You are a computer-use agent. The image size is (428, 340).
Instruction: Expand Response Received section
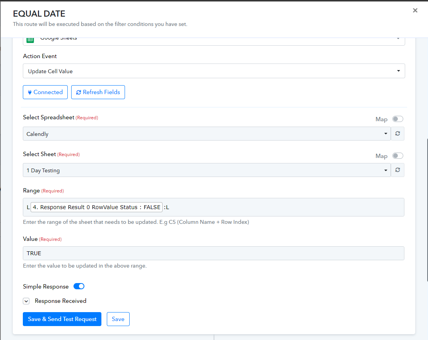click(x=26, y=301)
